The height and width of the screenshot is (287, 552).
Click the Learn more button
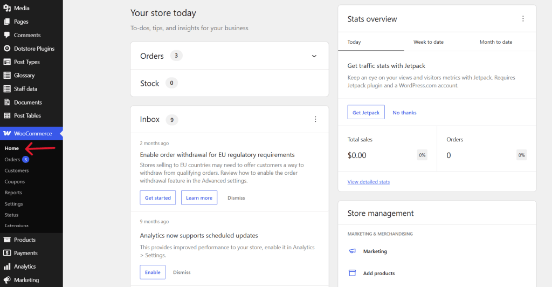click(x=199, y=197)
